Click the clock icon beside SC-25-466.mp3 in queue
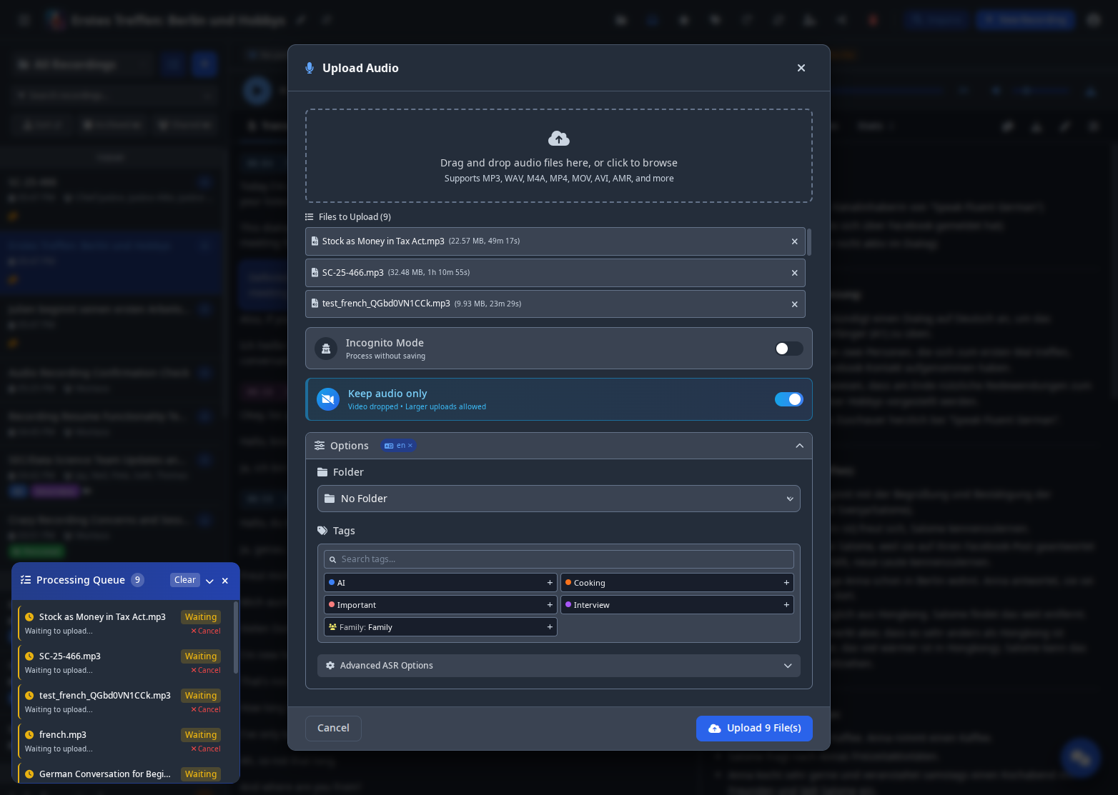 click(29, 656)
